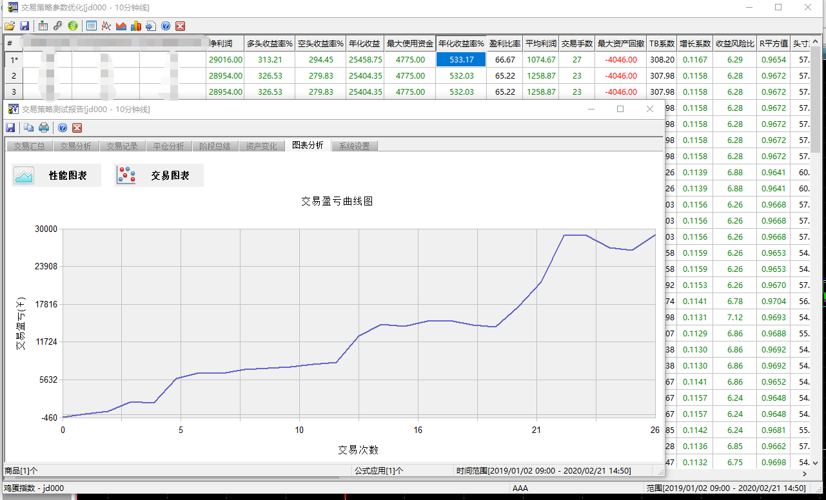Viewport: 826px width, 500px height.
Task: Select the 系统设置 tab
Action: [354, 146]
